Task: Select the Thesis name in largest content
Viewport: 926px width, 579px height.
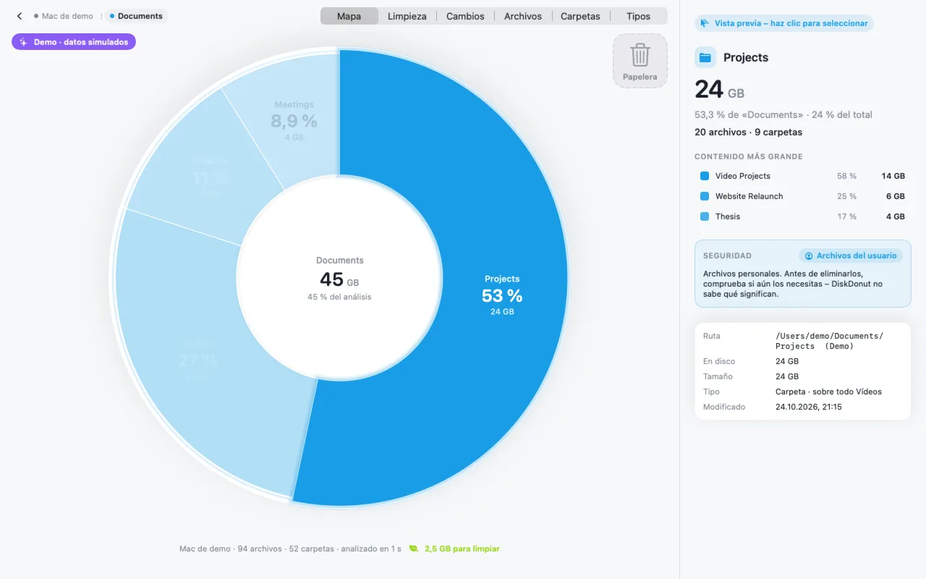Action: click(x=728, y=216)
